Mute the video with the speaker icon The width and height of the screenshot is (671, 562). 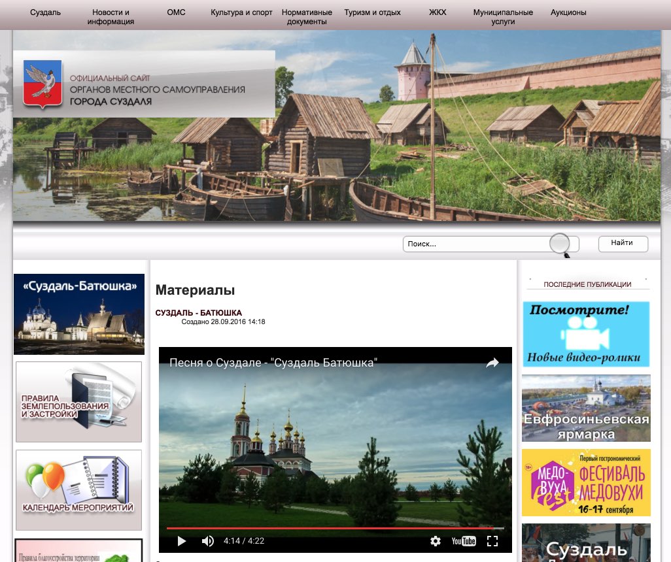(x=207, y=541)
